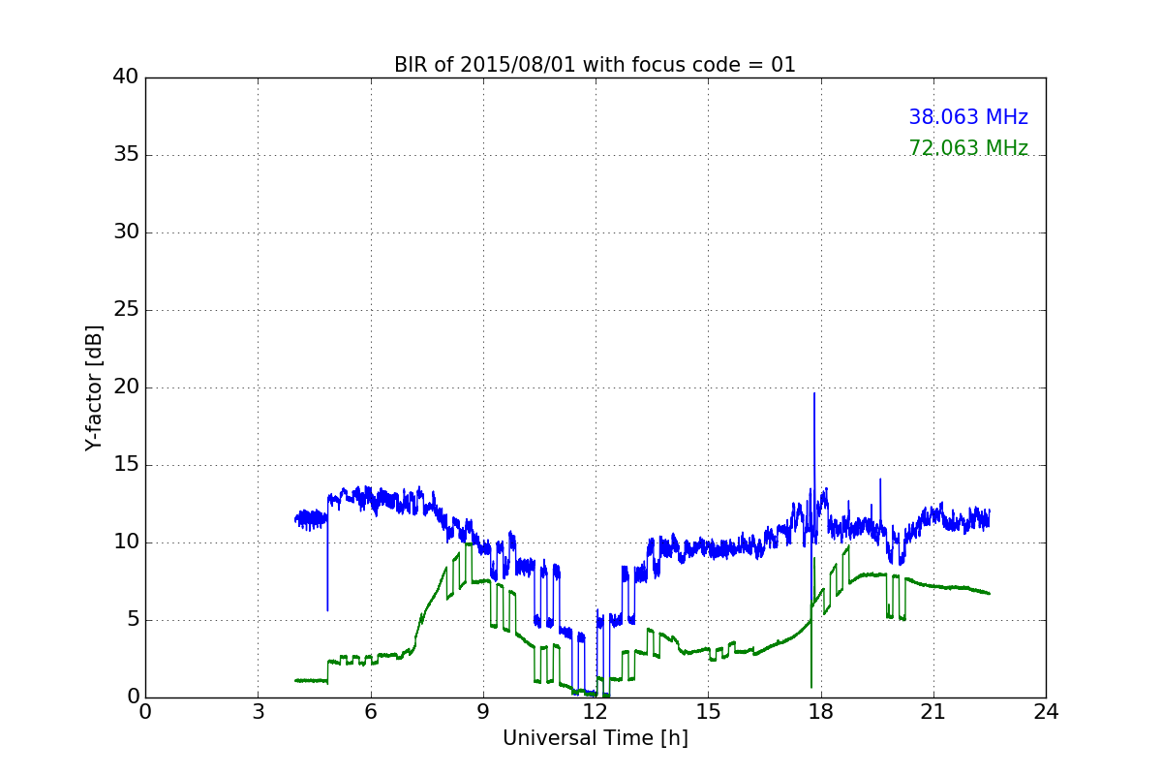
Task: Click the 'Y-factor [dB]' axis label
Action: (x=94, y=387)
